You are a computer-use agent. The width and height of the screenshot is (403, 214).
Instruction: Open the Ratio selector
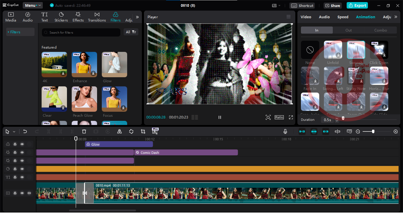coord(279,117)
